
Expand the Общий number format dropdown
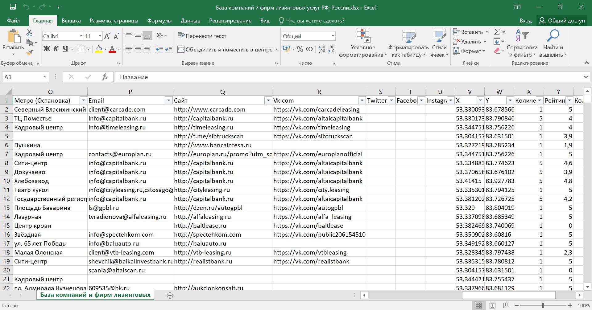333,36
